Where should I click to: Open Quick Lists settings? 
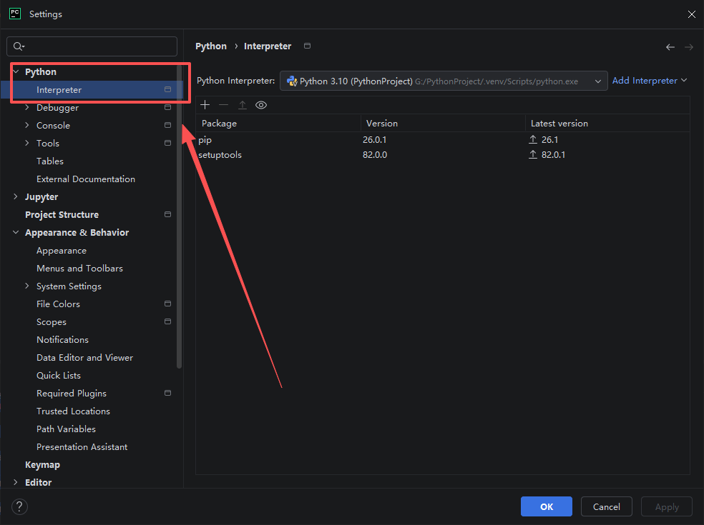[59, 375]
